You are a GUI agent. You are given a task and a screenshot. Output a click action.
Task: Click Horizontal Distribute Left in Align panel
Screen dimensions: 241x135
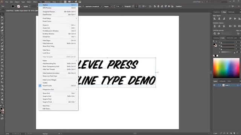[230, 26]
